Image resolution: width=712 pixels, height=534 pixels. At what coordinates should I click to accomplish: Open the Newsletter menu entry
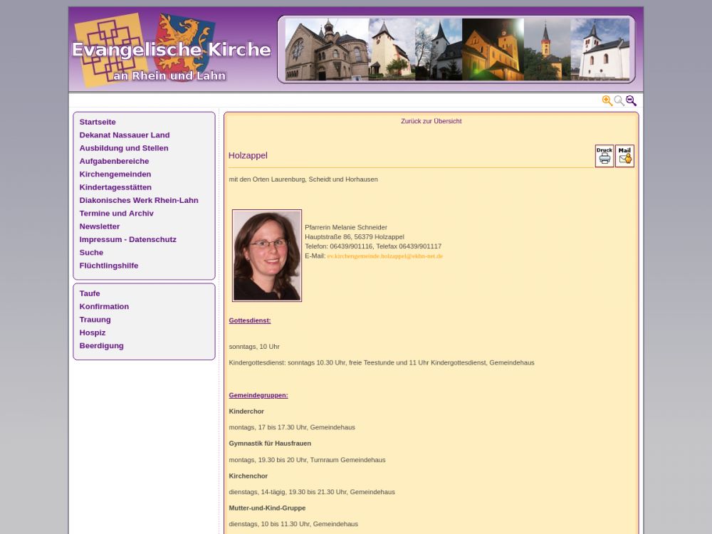[x=100, y=226]
